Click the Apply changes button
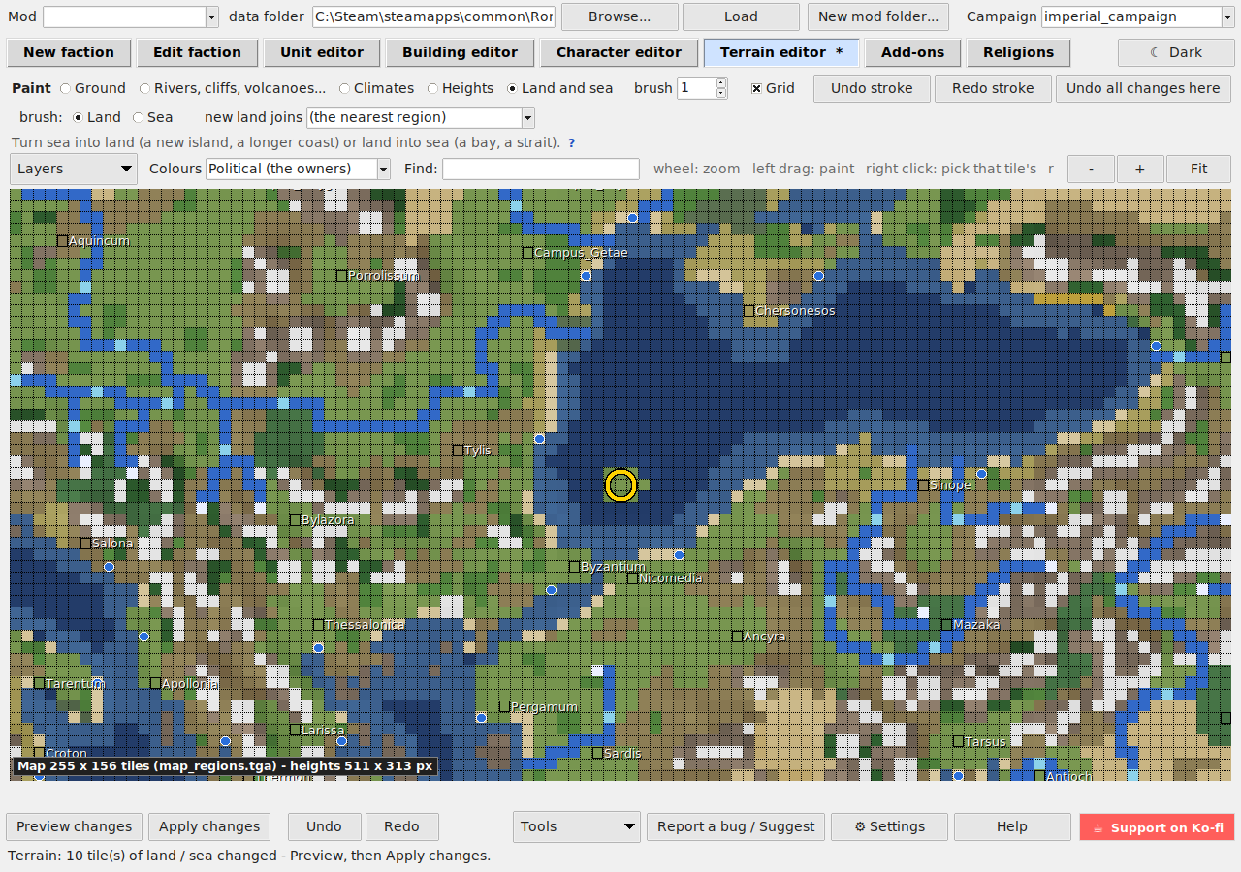 pyautogui.click(x=209, y=826)
